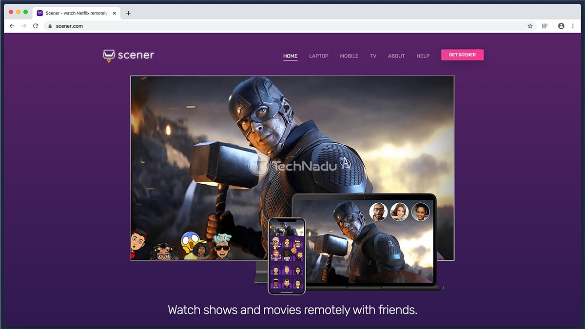The height and width of the screenshot is (329, 585).
Task: Open the Chrome profile avatar icon
Action: (x=561, y=26)
